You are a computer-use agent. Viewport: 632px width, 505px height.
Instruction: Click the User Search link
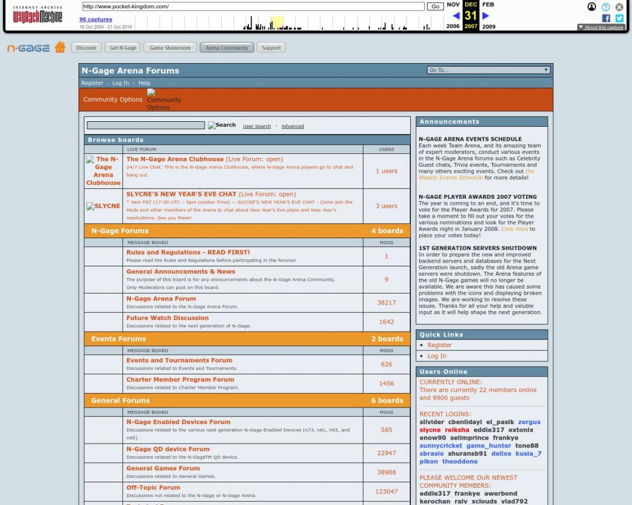tap(257, 126)
